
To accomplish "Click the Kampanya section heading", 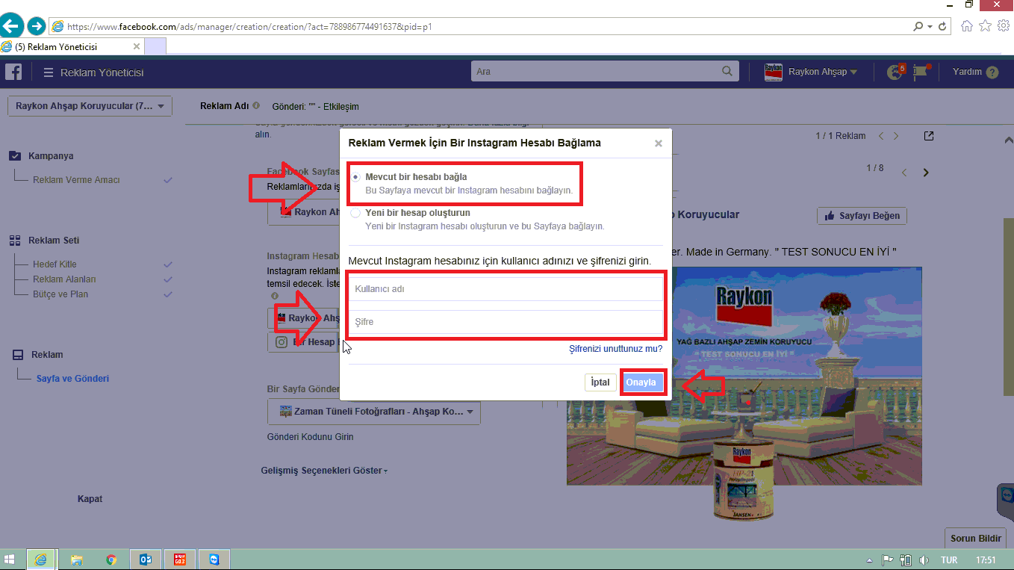I will [x=51, y=156].
